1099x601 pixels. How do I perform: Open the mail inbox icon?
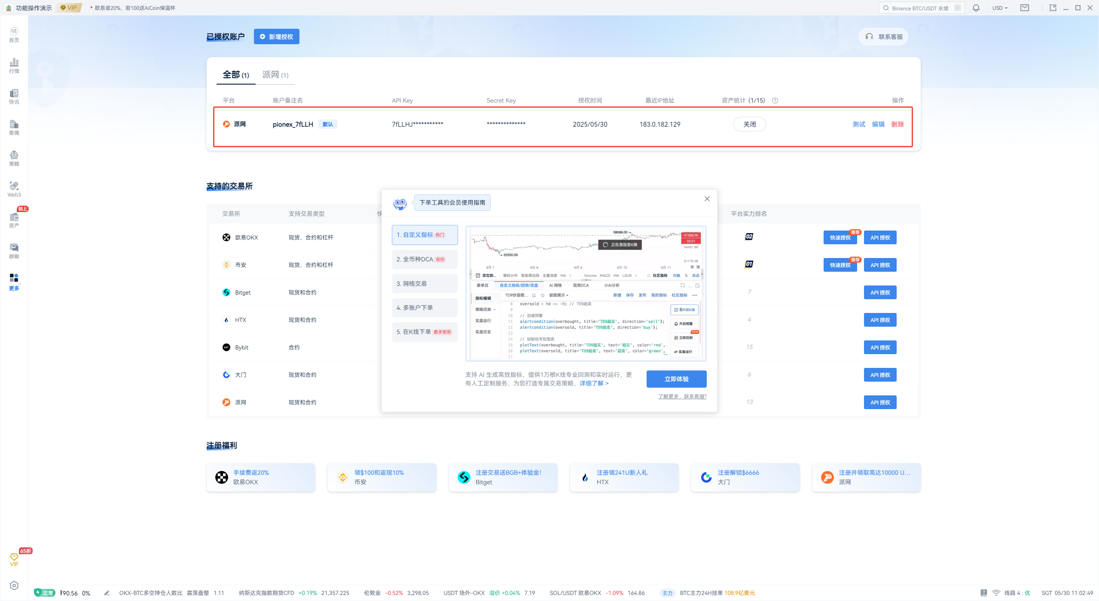[1025, 8]
